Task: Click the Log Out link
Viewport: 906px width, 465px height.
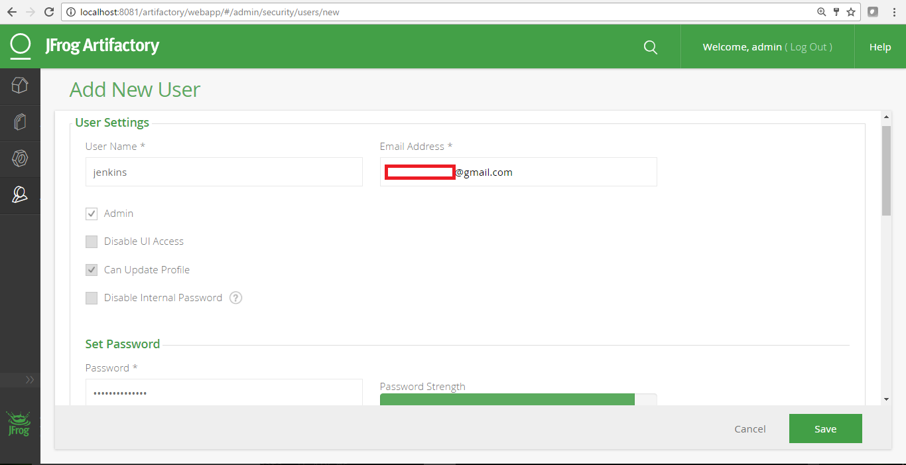Action: pos(809,47)
